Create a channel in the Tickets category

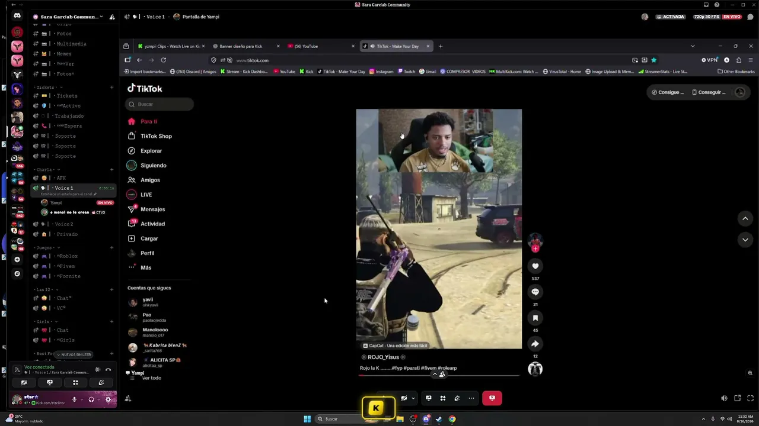click(x=111, y=88)
